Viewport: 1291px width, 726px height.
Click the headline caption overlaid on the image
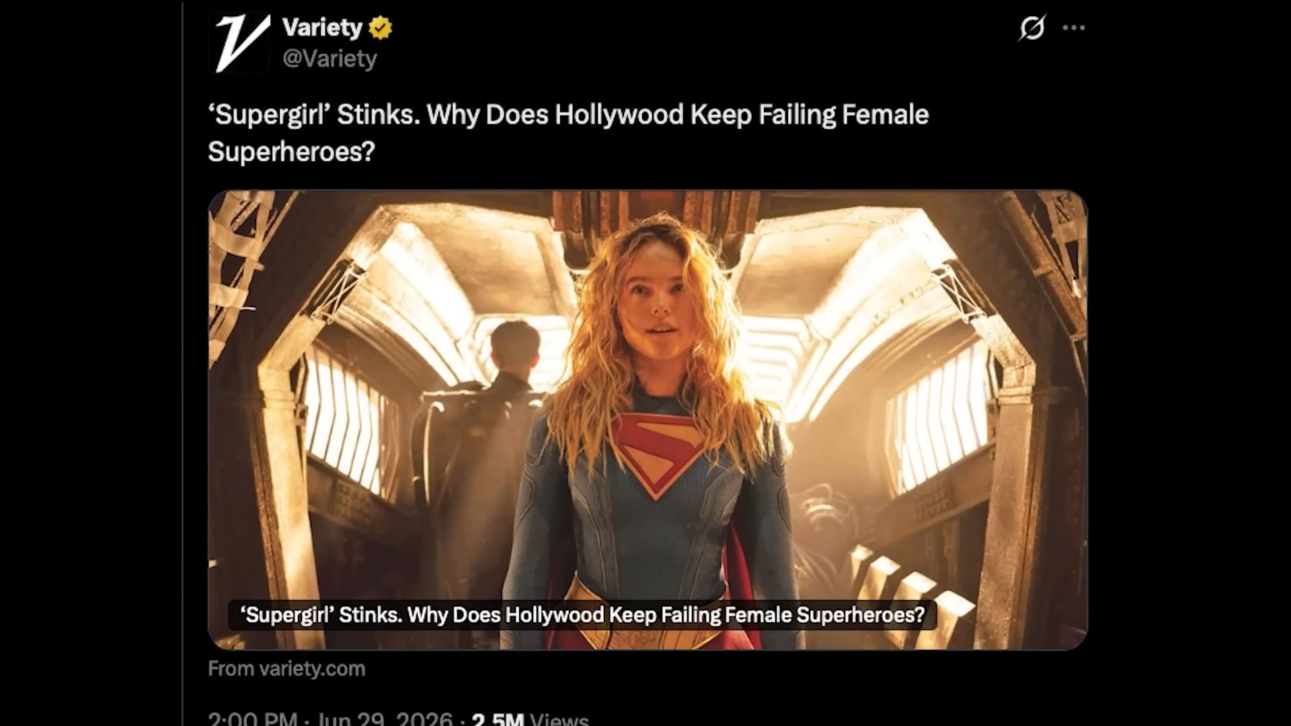tap(582, 615)
